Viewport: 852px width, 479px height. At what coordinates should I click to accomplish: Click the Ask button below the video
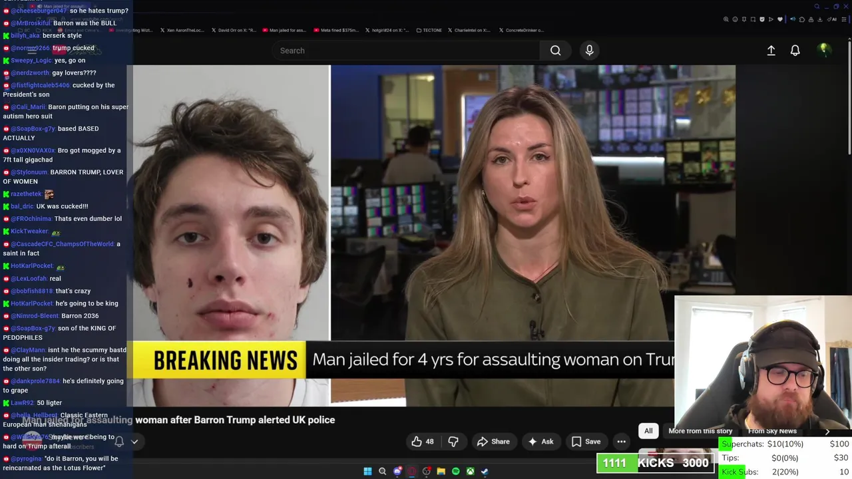pyautogui.click(x=540, y=442)
